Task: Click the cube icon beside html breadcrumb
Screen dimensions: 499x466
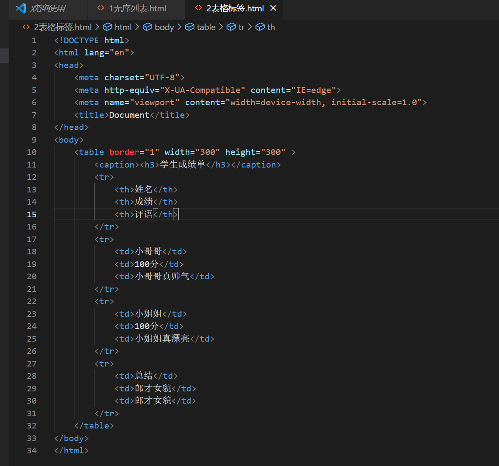Action: [x=107, y=27]
